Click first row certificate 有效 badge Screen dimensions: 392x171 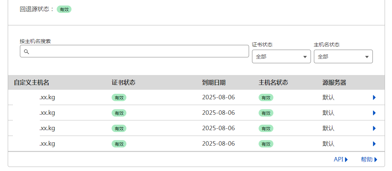click(119, 97)
